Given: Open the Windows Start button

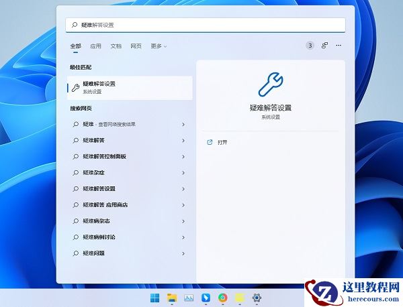Looking at the screenshot, I should [154, 298].
